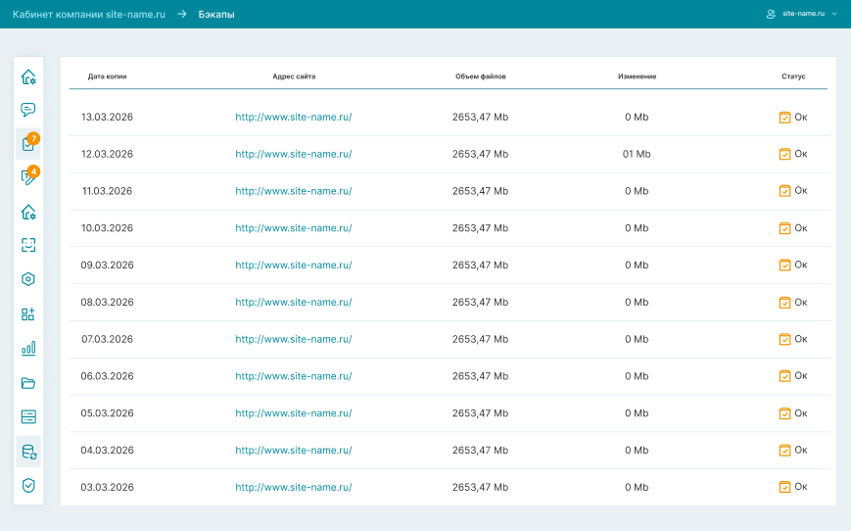Open the tasks icon with badge 7
Image resolution: width=851 pixels, height=531 pixels.
pos(28,144)
